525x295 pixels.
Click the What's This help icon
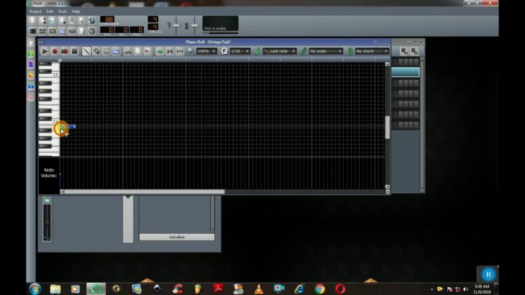point(91,21)
